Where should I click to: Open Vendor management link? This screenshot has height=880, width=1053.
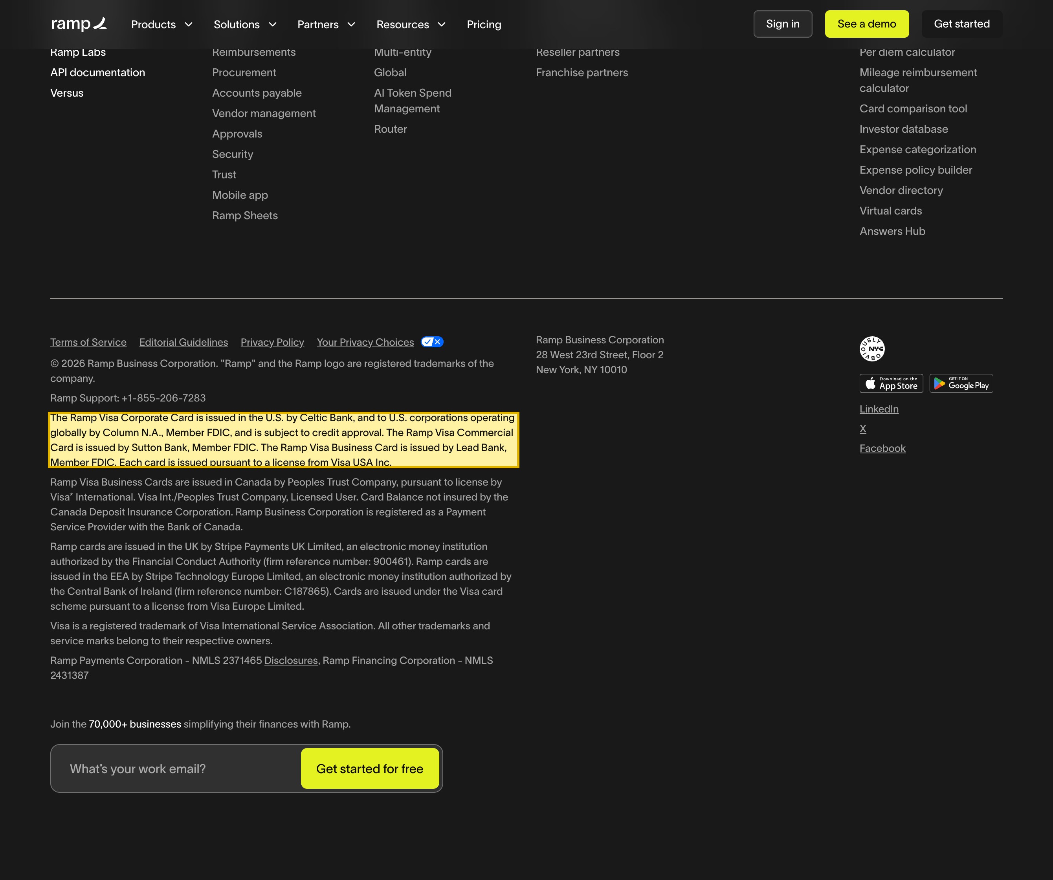pos(264,113)
